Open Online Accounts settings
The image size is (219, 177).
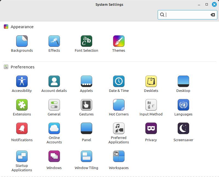click(54, 133)
